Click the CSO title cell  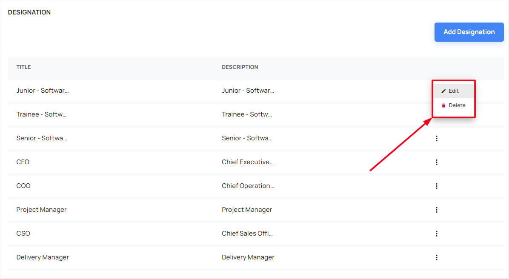coord(23,233)
